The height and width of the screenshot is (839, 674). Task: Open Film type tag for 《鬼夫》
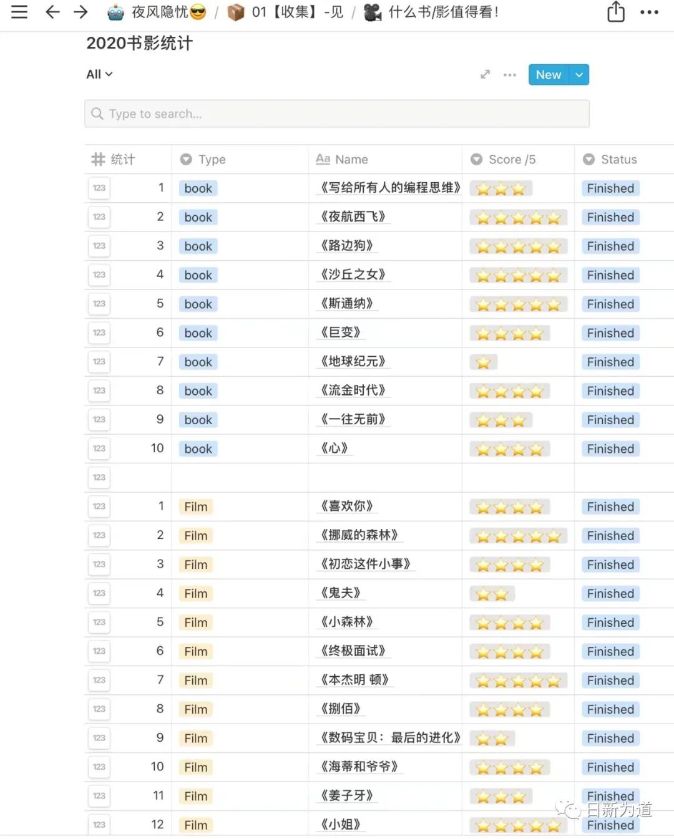tap(195, 594)
